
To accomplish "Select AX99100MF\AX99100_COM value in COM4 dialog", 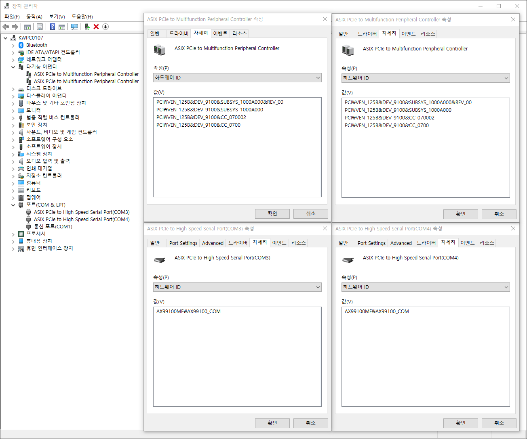I will (377, 311).
